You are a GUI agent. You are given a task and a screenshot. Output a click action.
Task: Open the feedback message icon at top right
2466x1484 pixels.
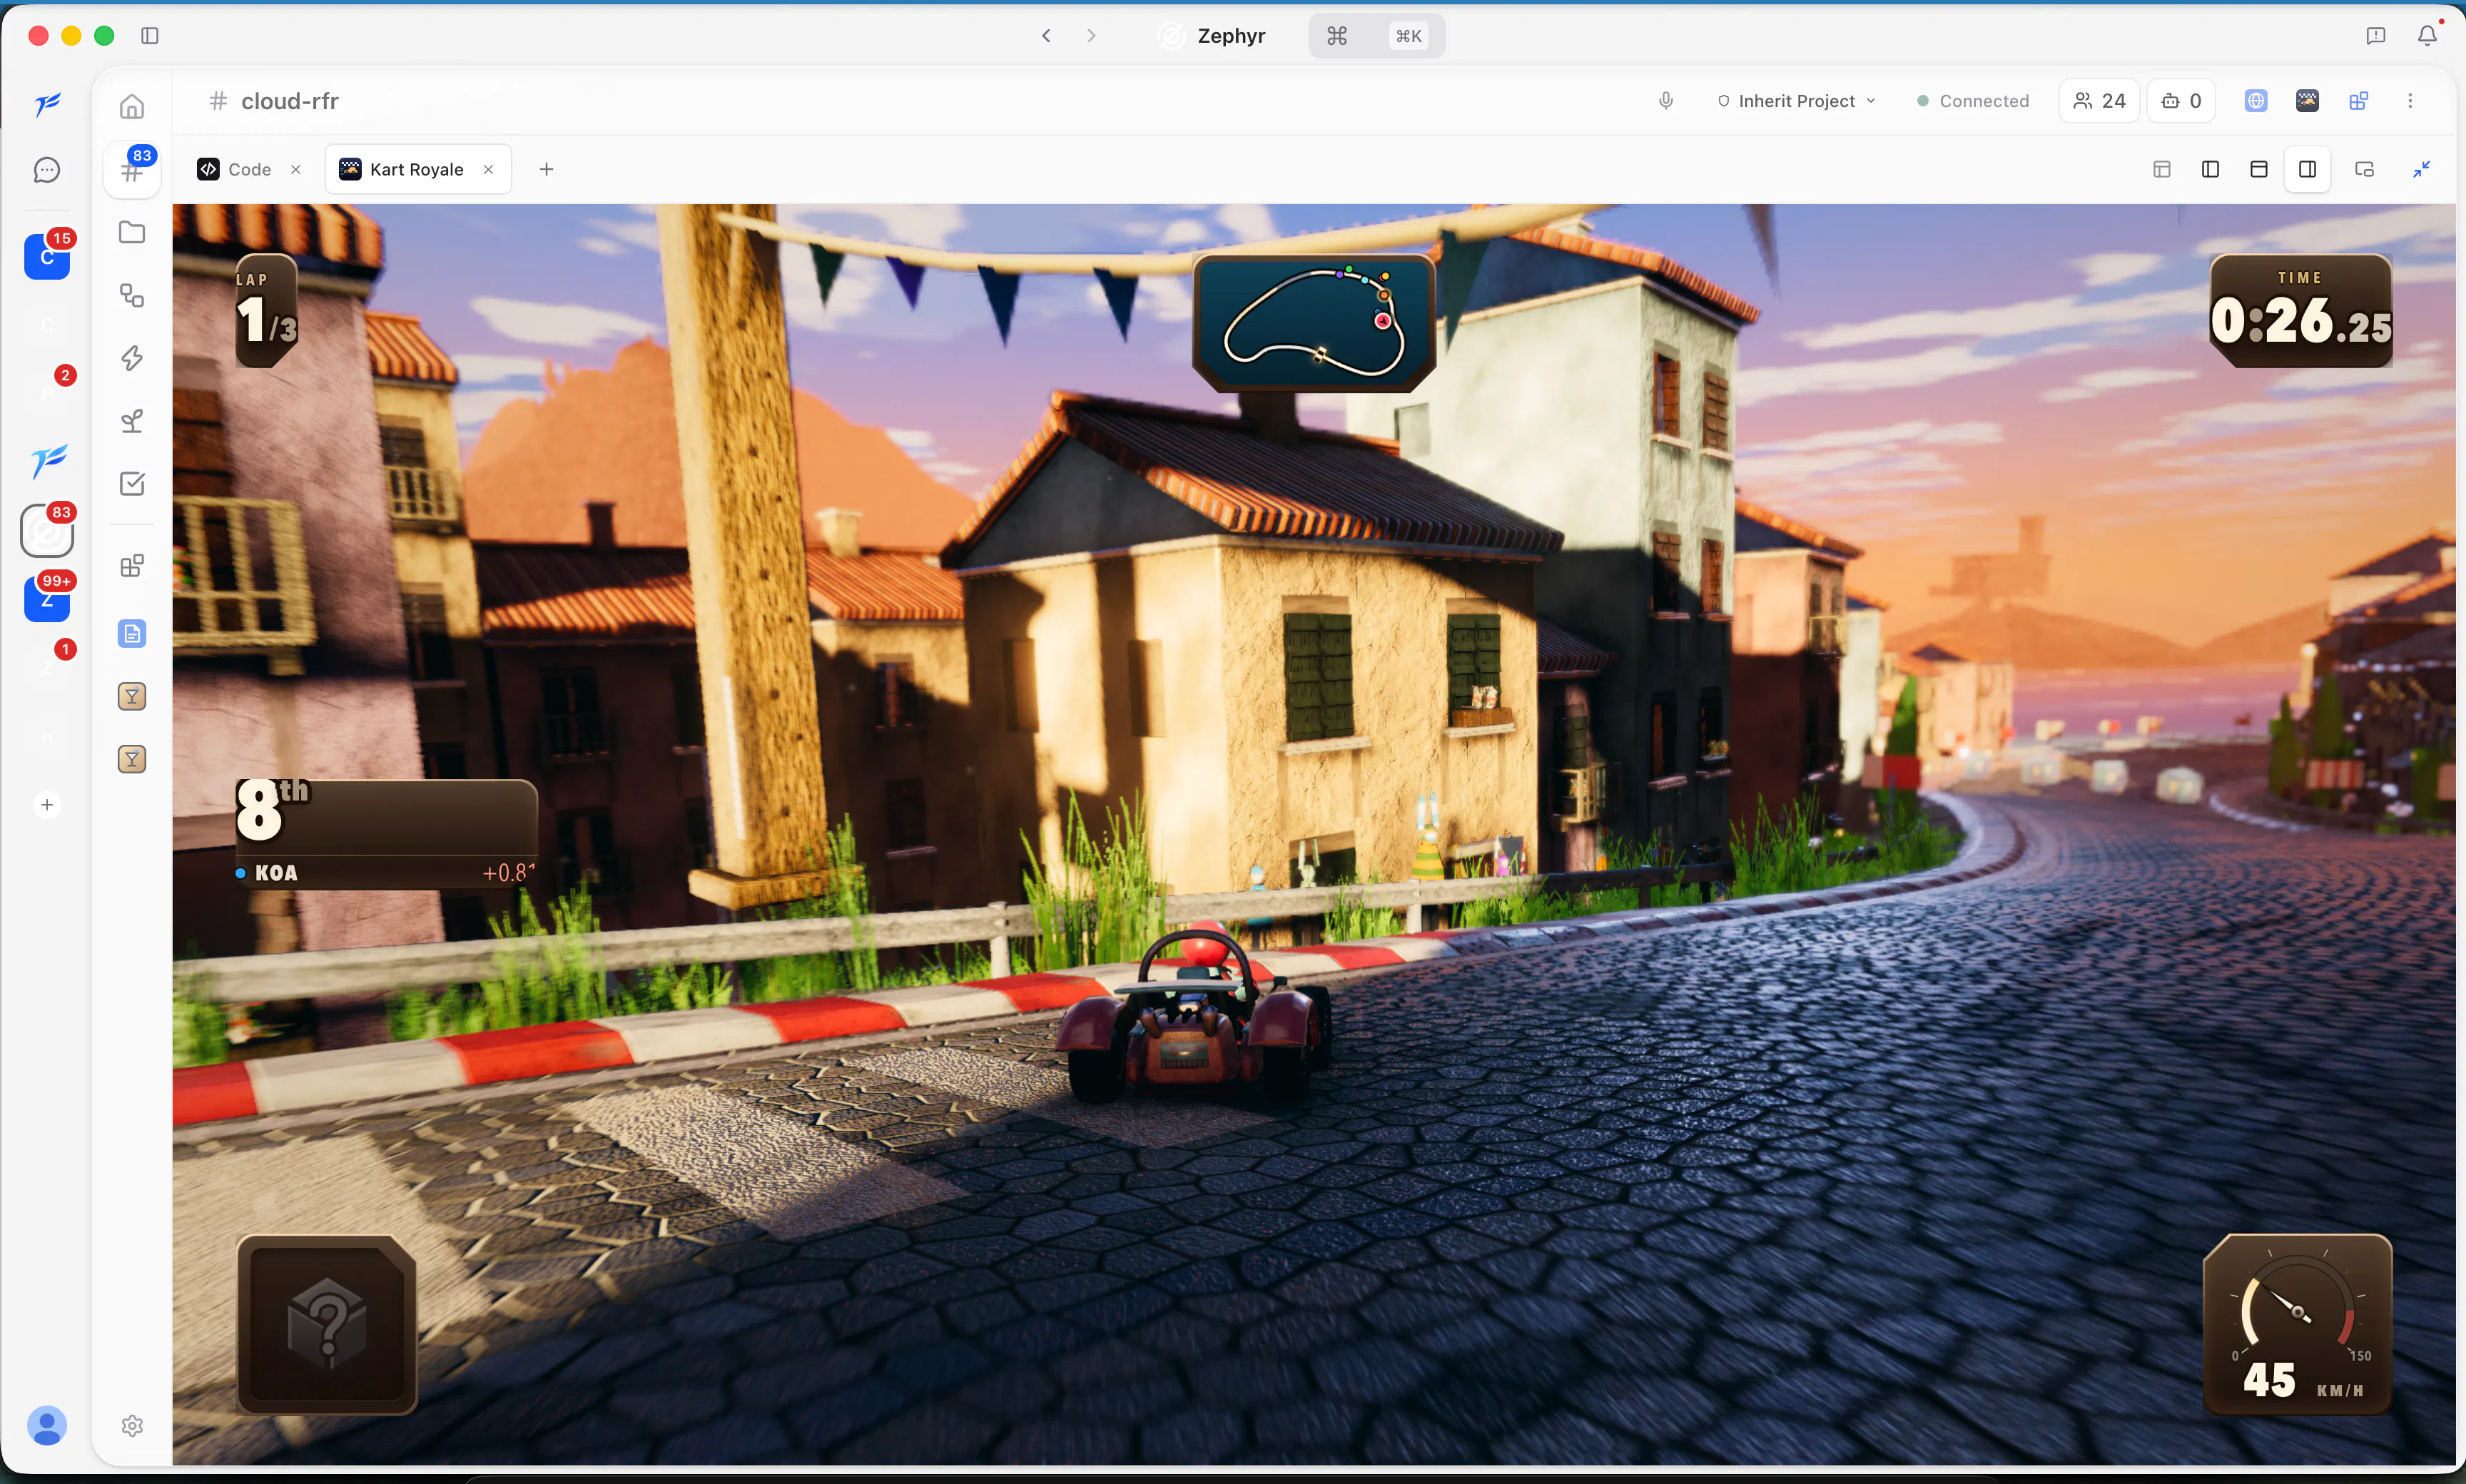(x=2376, y=36)
